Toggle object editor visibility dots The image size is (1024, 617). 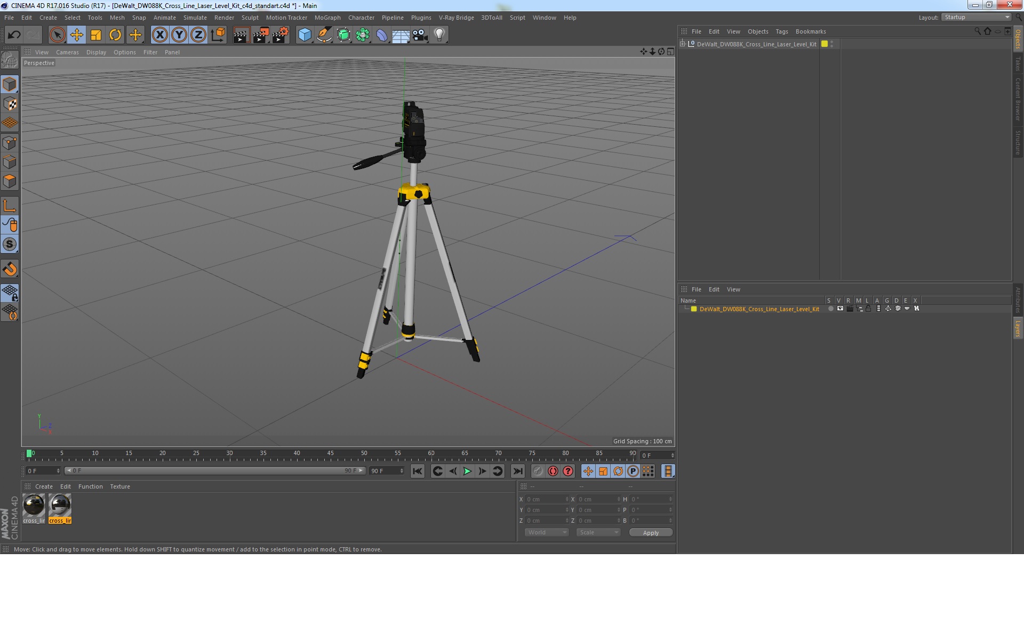click(x=832, y=44)
